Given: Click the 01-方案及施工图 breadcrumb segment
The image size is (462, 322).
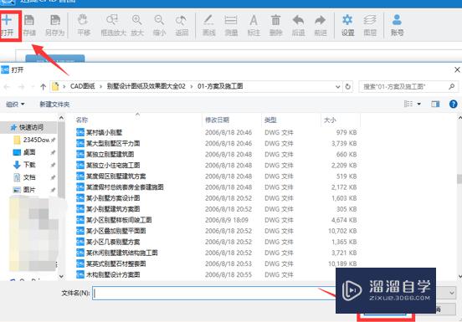Looking at the screenshot, I should pyautogui.click(x=220, y=86).
